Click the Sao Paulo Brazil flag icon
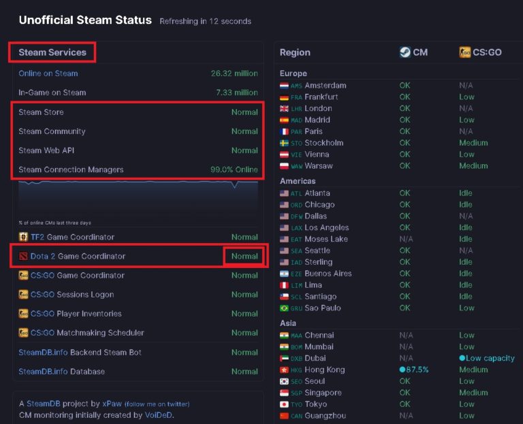523x424 pixels. tap(284, 308)
